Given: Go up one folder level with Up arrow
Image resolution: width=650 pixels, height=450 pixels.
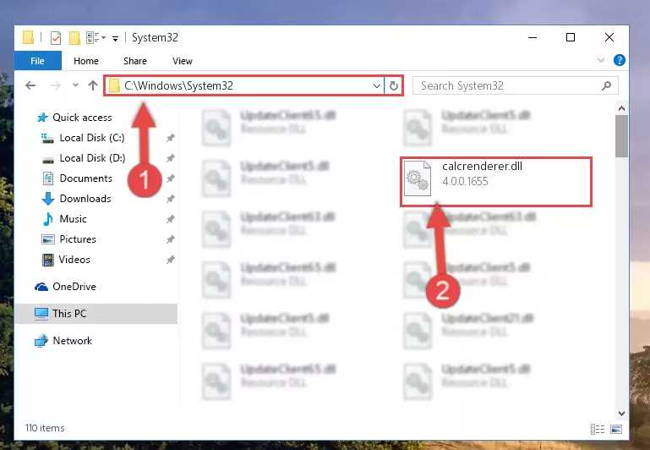Looking at the screenshot, I should tap(93, 85).
